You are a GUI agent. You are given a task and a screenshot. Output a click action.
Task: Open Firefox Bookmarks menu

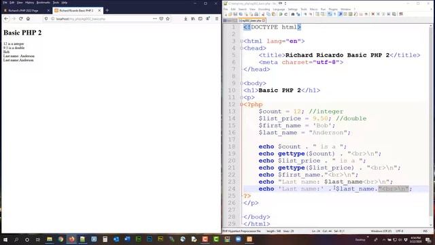coord(43,3)
